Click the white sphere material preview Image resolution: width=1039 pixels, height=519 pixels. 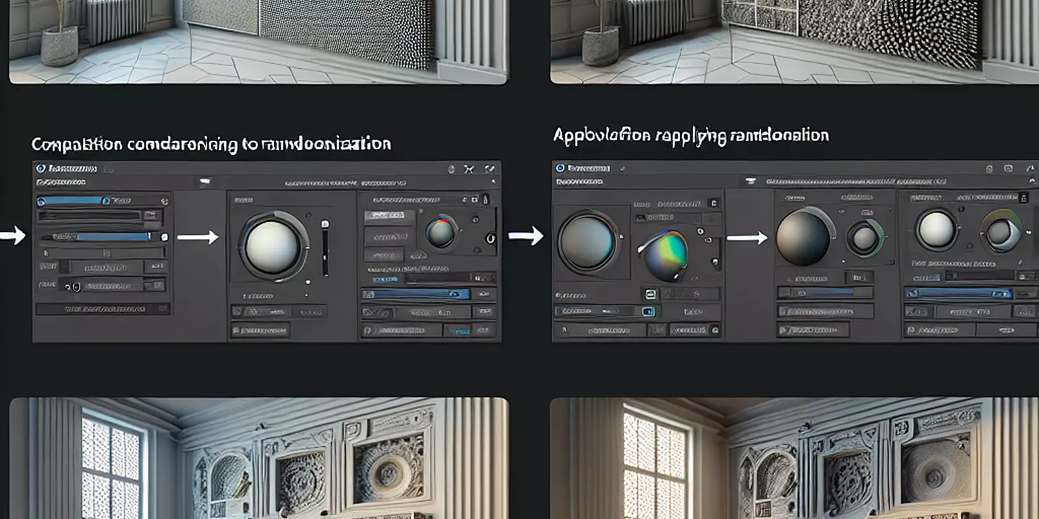point(273,245)
